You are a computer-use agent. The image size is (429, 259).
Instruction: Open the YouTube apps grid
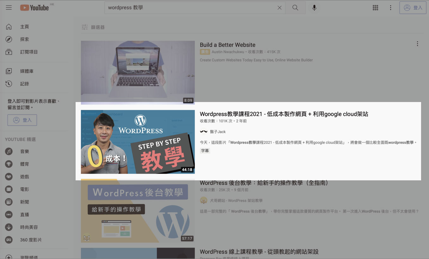[376, 8]
